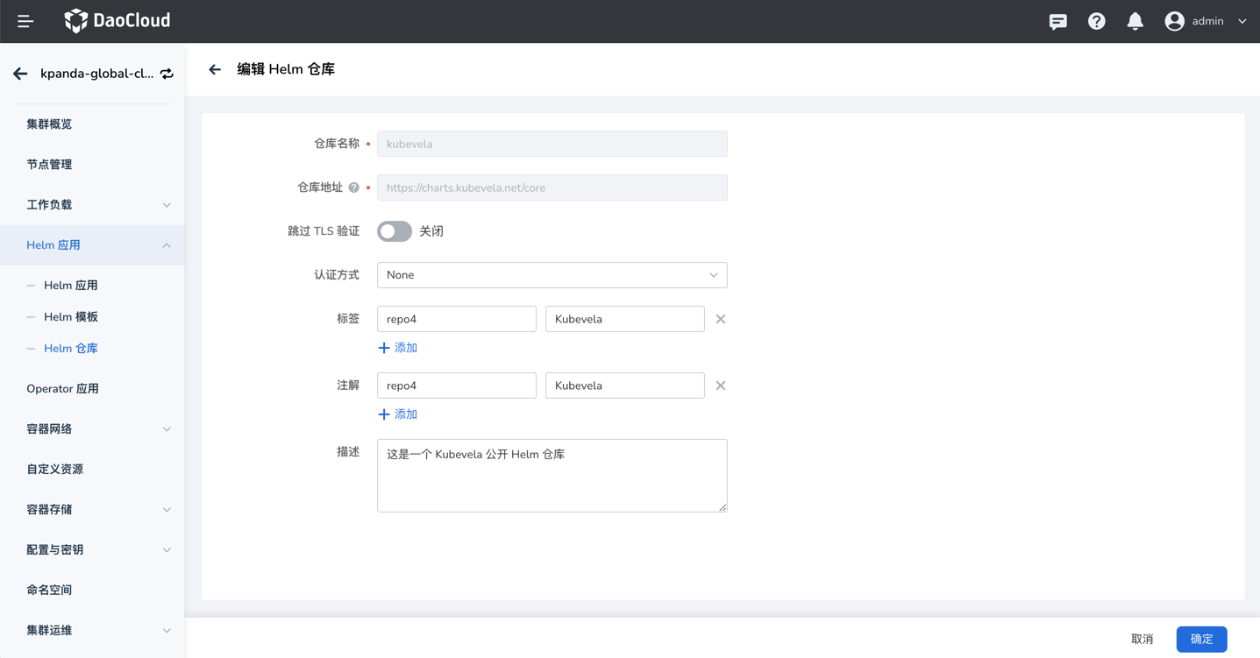Select Helm 模板 in the sidebar

click(71, 317)
